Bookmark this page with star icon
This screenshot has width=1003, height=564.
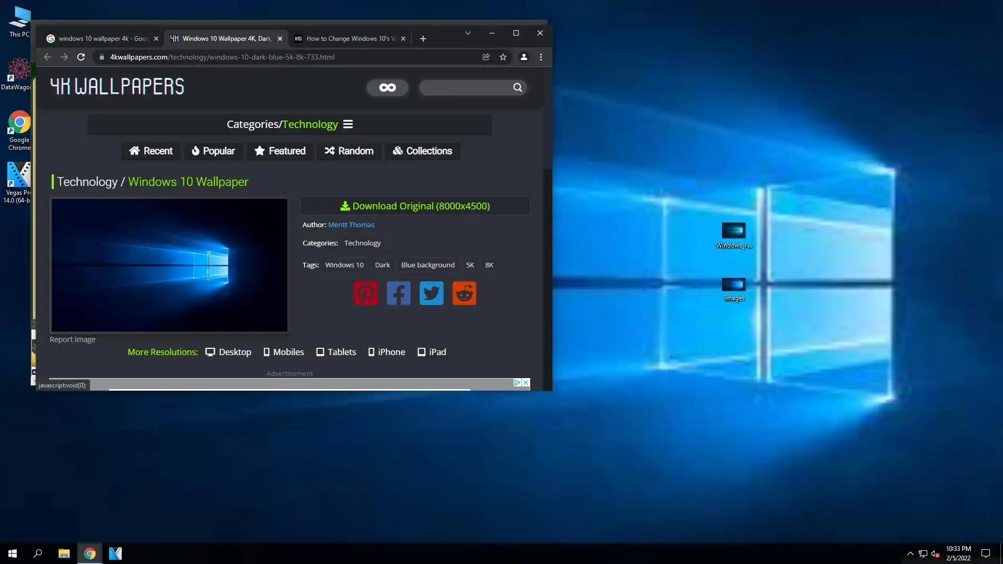click(503, 57)
